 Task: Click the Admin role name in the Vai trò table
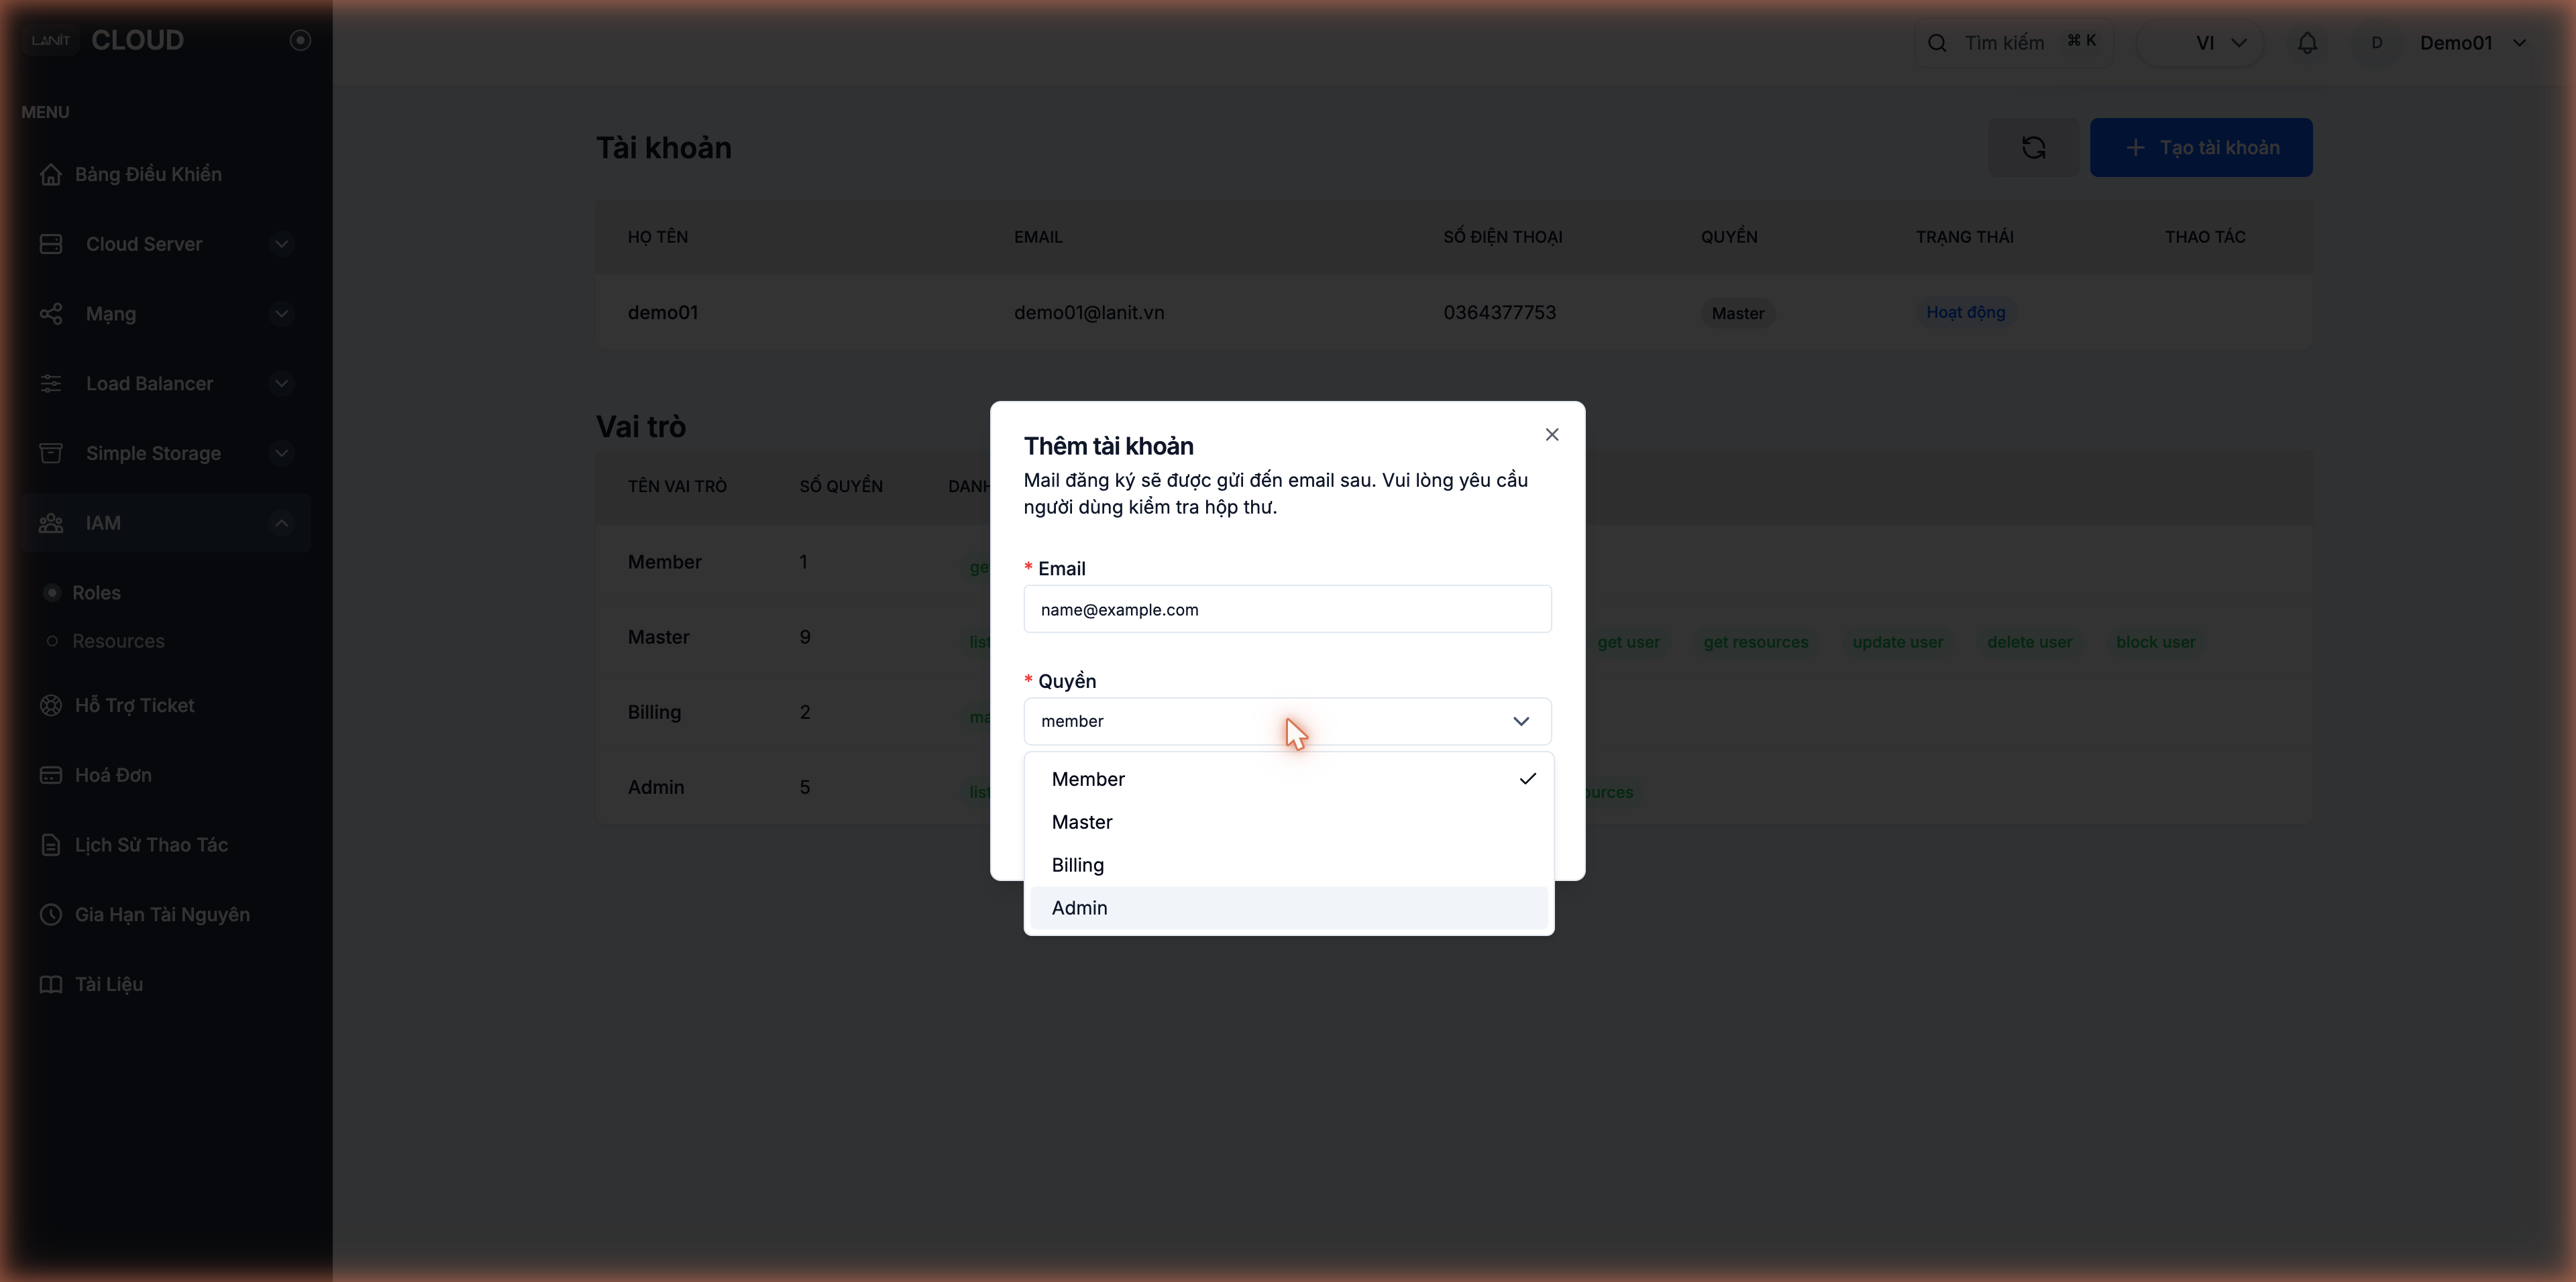(656, 787)
